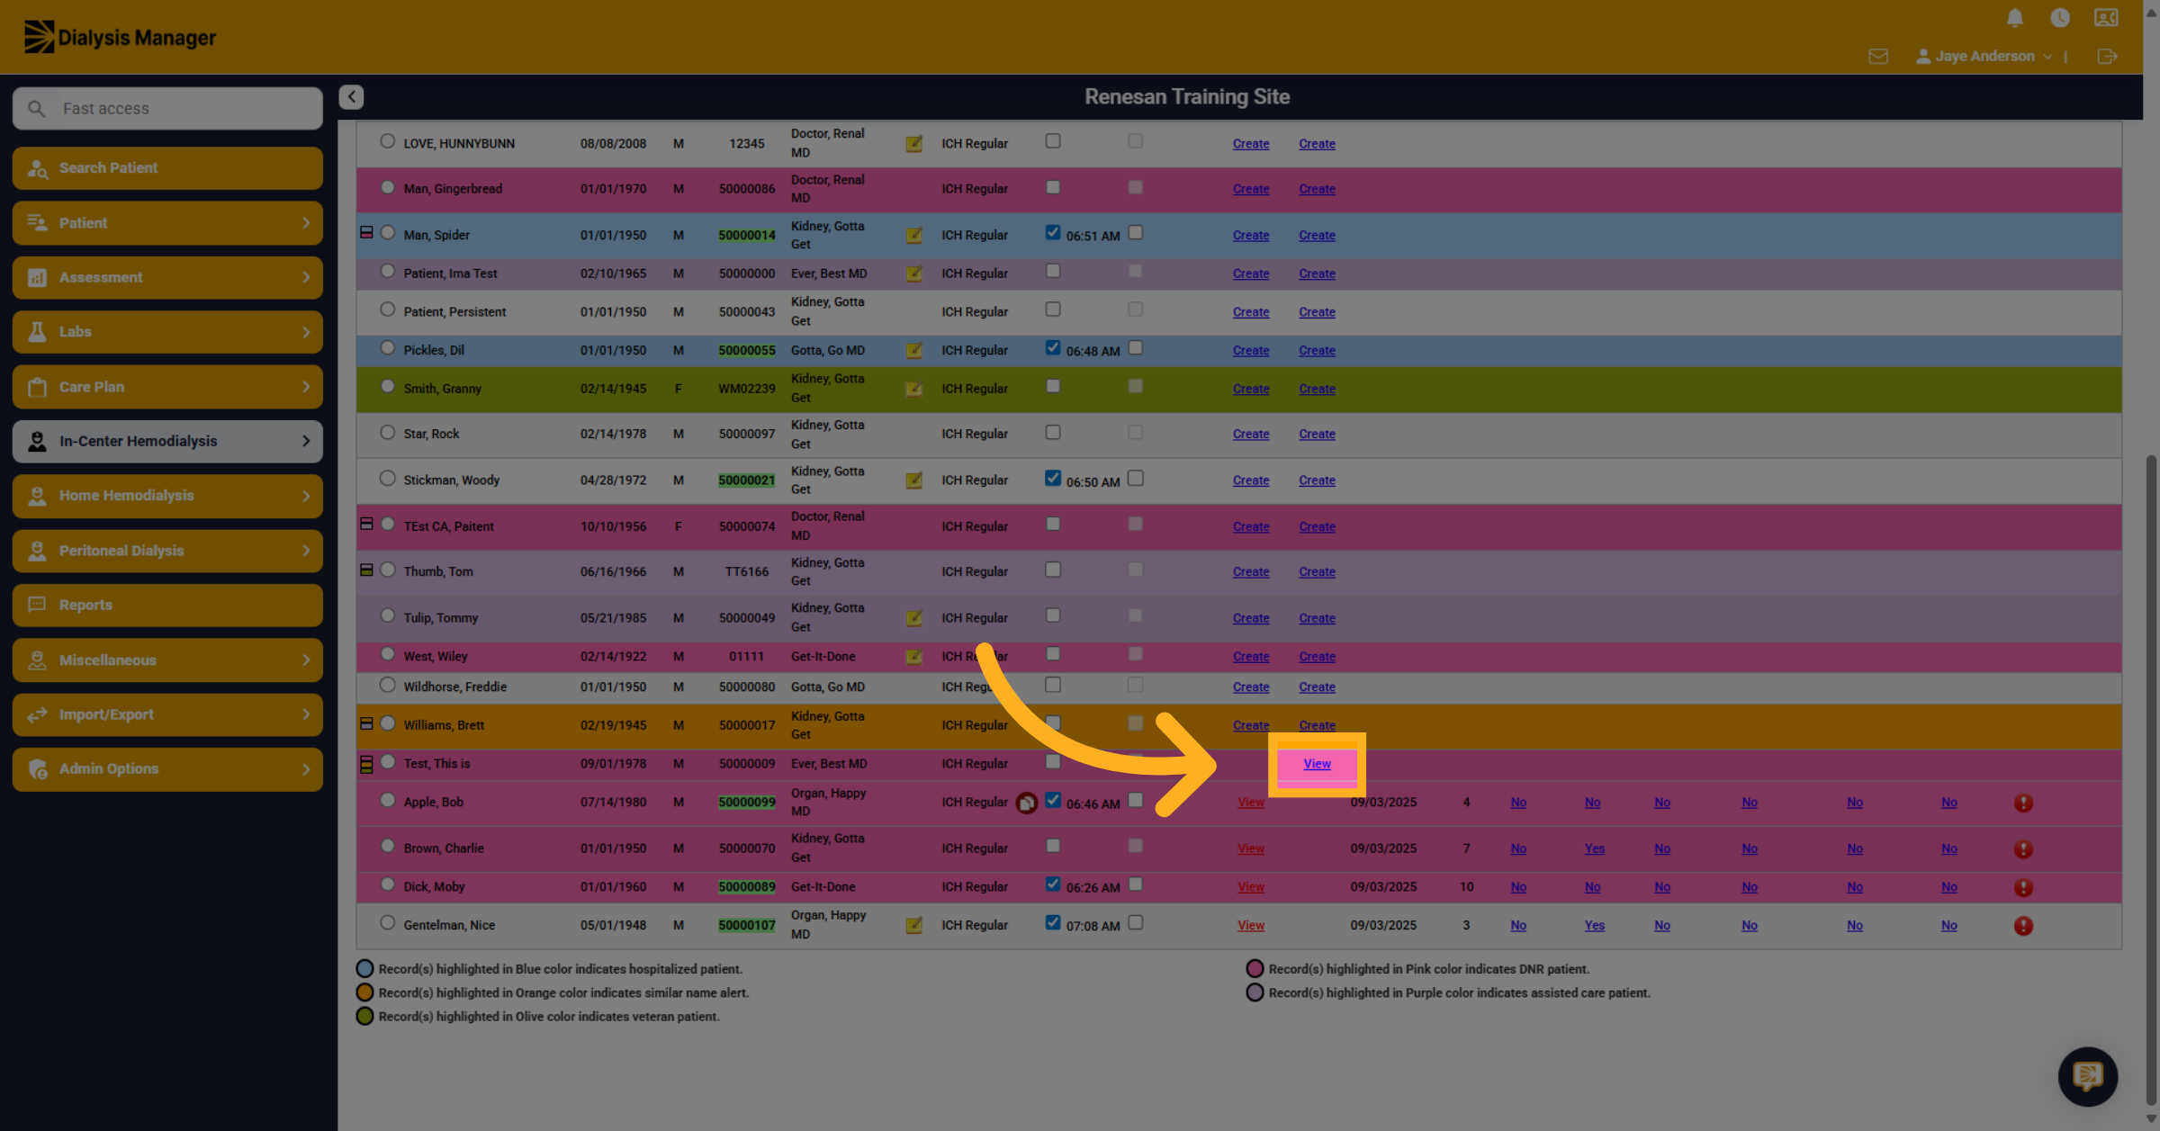Click the logout icon
The image size is (2160, 1131).
[x=2107, y=57]
